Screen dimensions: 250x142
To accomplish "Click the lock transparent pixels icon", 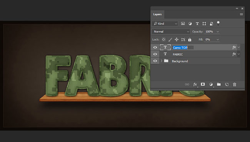I will (163, 40).
